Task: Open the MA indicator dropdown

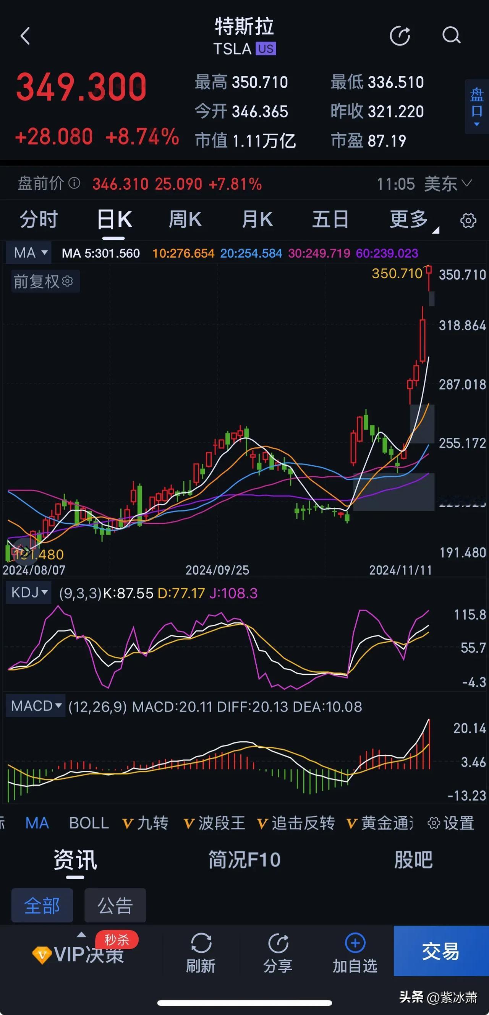Action: click(29, 253)
